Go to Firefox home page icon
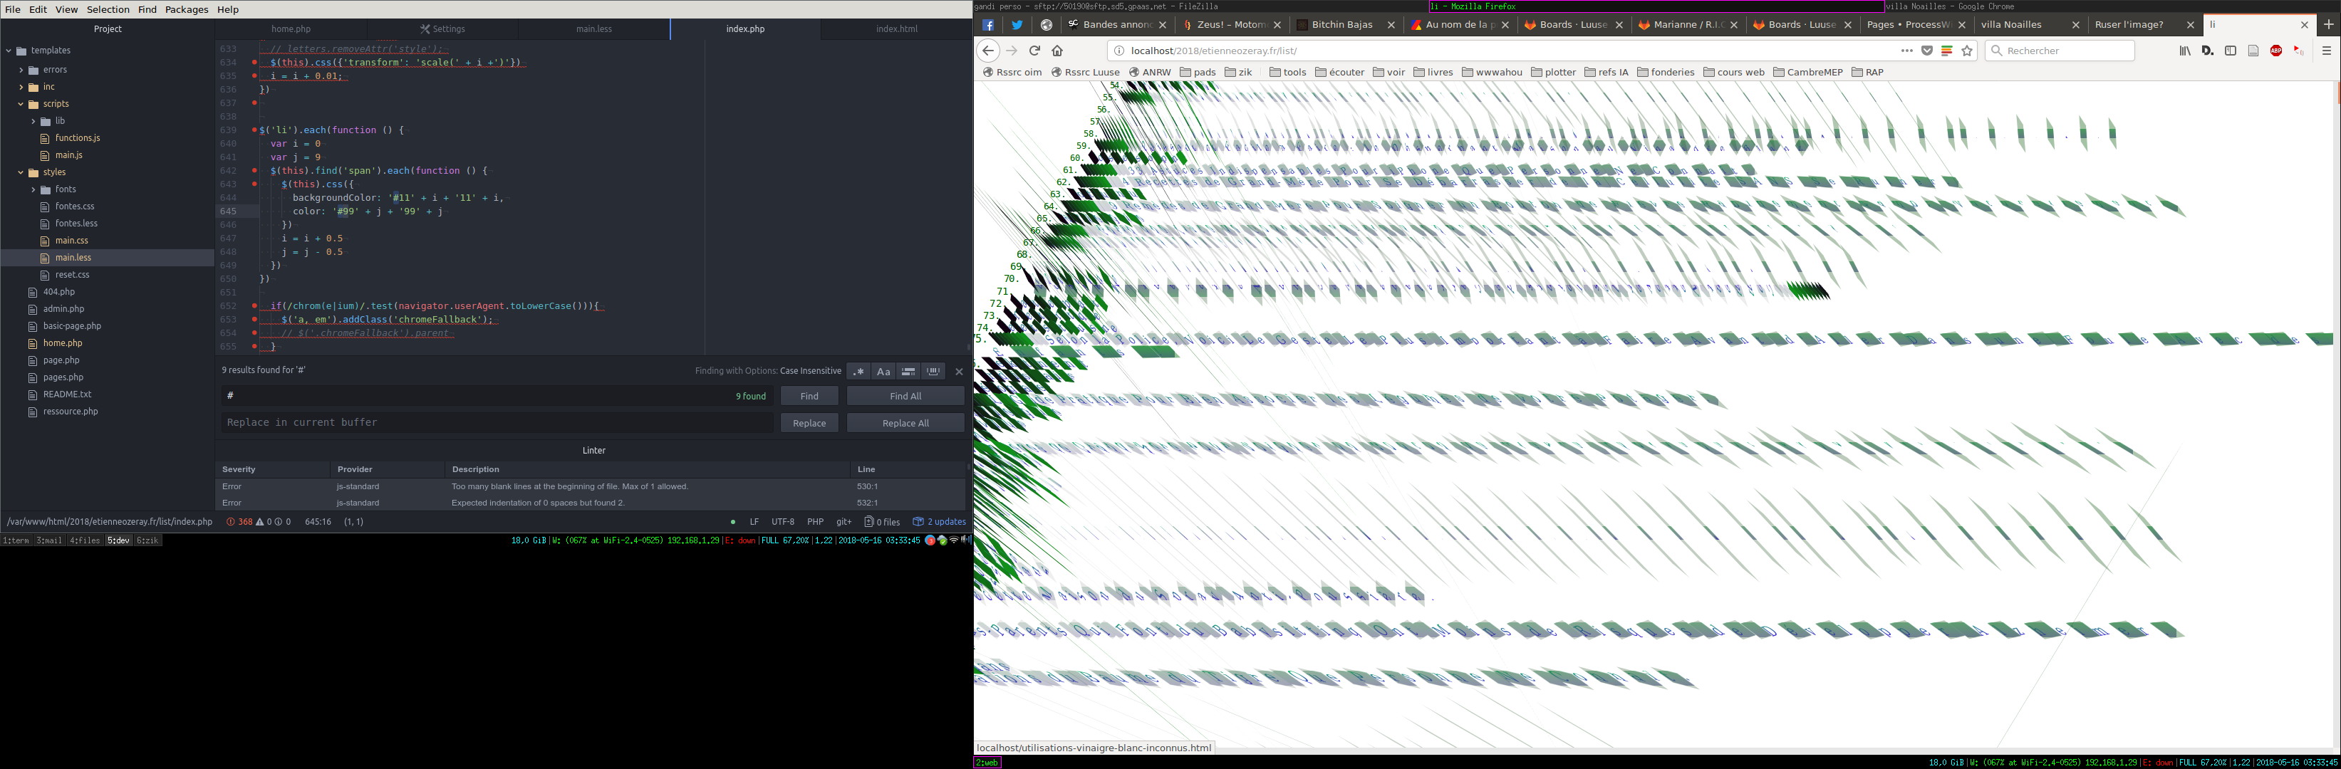 (x=1057, y=51)
